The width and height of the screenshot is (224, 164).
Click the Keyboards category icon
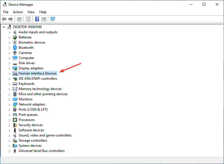(x=15, y=84)
